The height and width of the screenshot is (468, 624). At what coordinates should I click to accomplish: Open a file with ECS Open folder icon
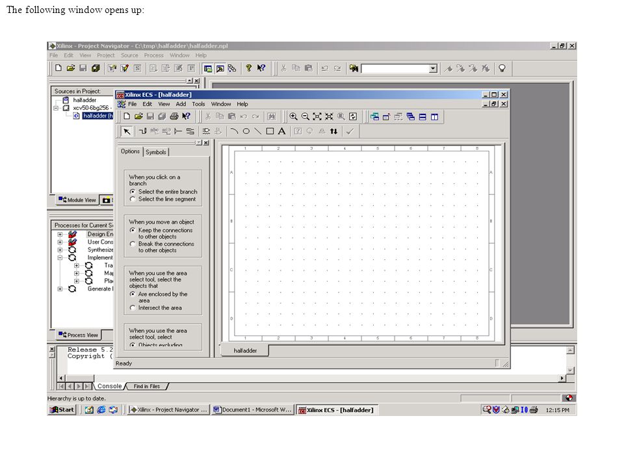click(x=138, y=116)
